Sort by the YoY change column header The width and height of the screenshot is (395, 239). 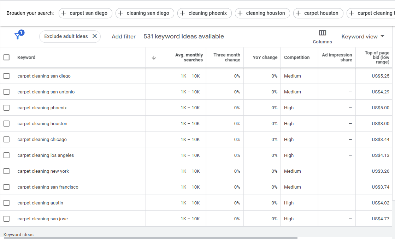(x=265, y=57)
